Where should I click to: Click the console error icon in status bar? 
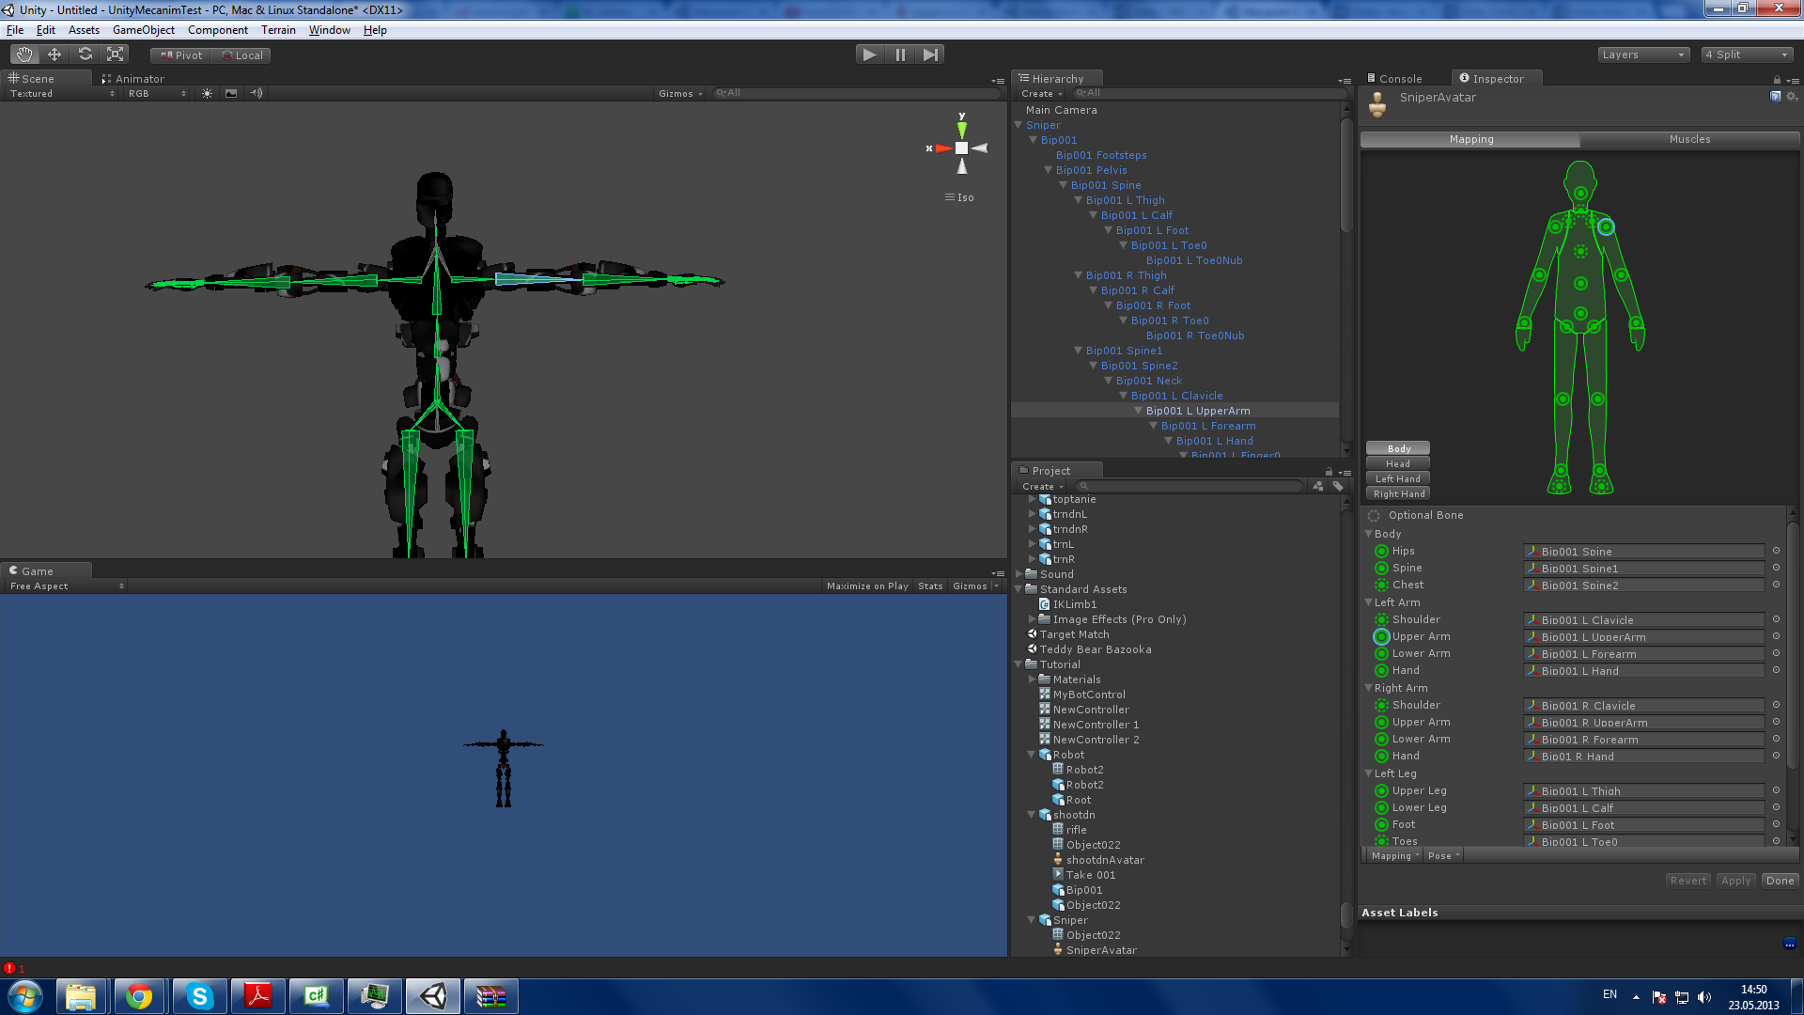coord(9,968)
